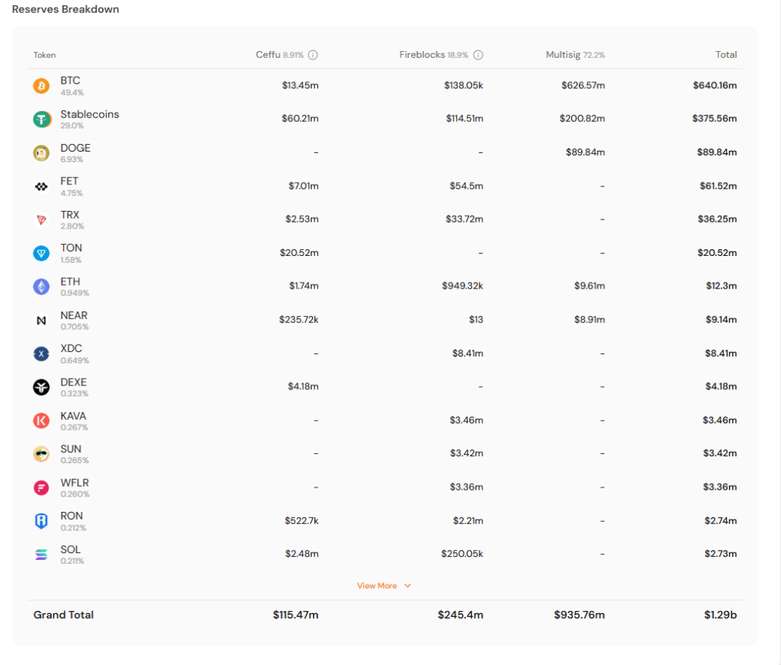Open the Fireblocks info tooltip icon

click(x=478, y=55)
